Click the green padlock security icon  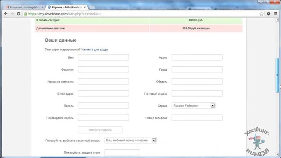[x=25, y=14]
